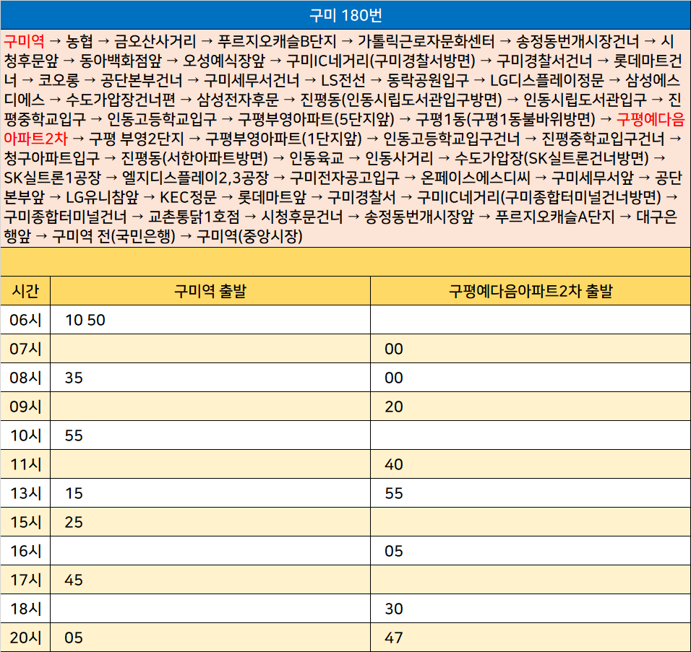Click the '18시' row label

coord(25,609)
